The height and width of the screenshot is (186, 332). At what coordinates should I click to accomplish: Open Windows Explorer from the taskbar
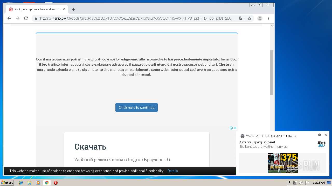click(x=29, y=183)
